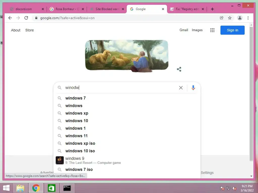
Task: Click the muted volume tray icon
Action: (234, 188)
